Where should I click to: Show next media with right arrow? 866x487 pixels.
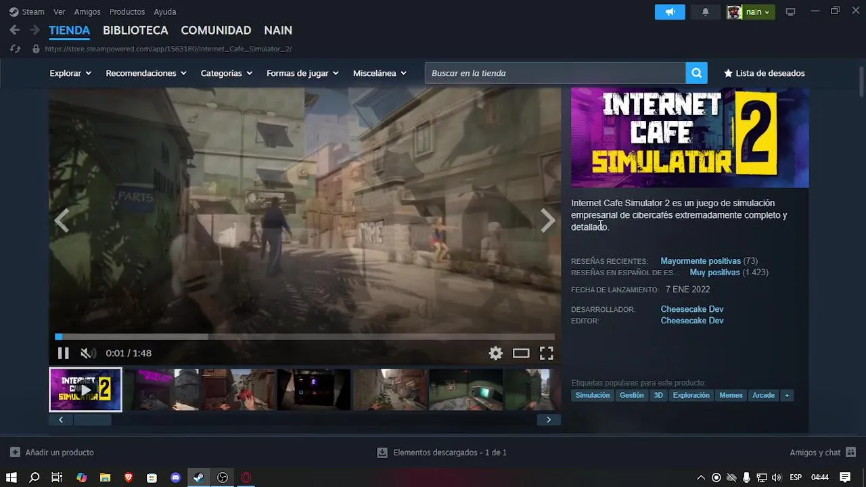point(547,221)
